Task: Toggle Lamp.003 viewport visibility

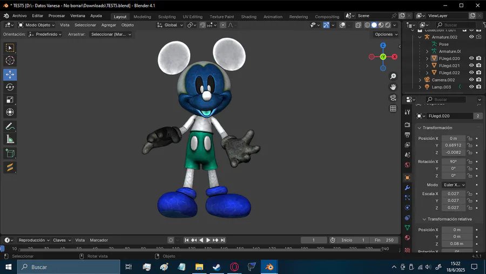Action: [x=471, y=87]
